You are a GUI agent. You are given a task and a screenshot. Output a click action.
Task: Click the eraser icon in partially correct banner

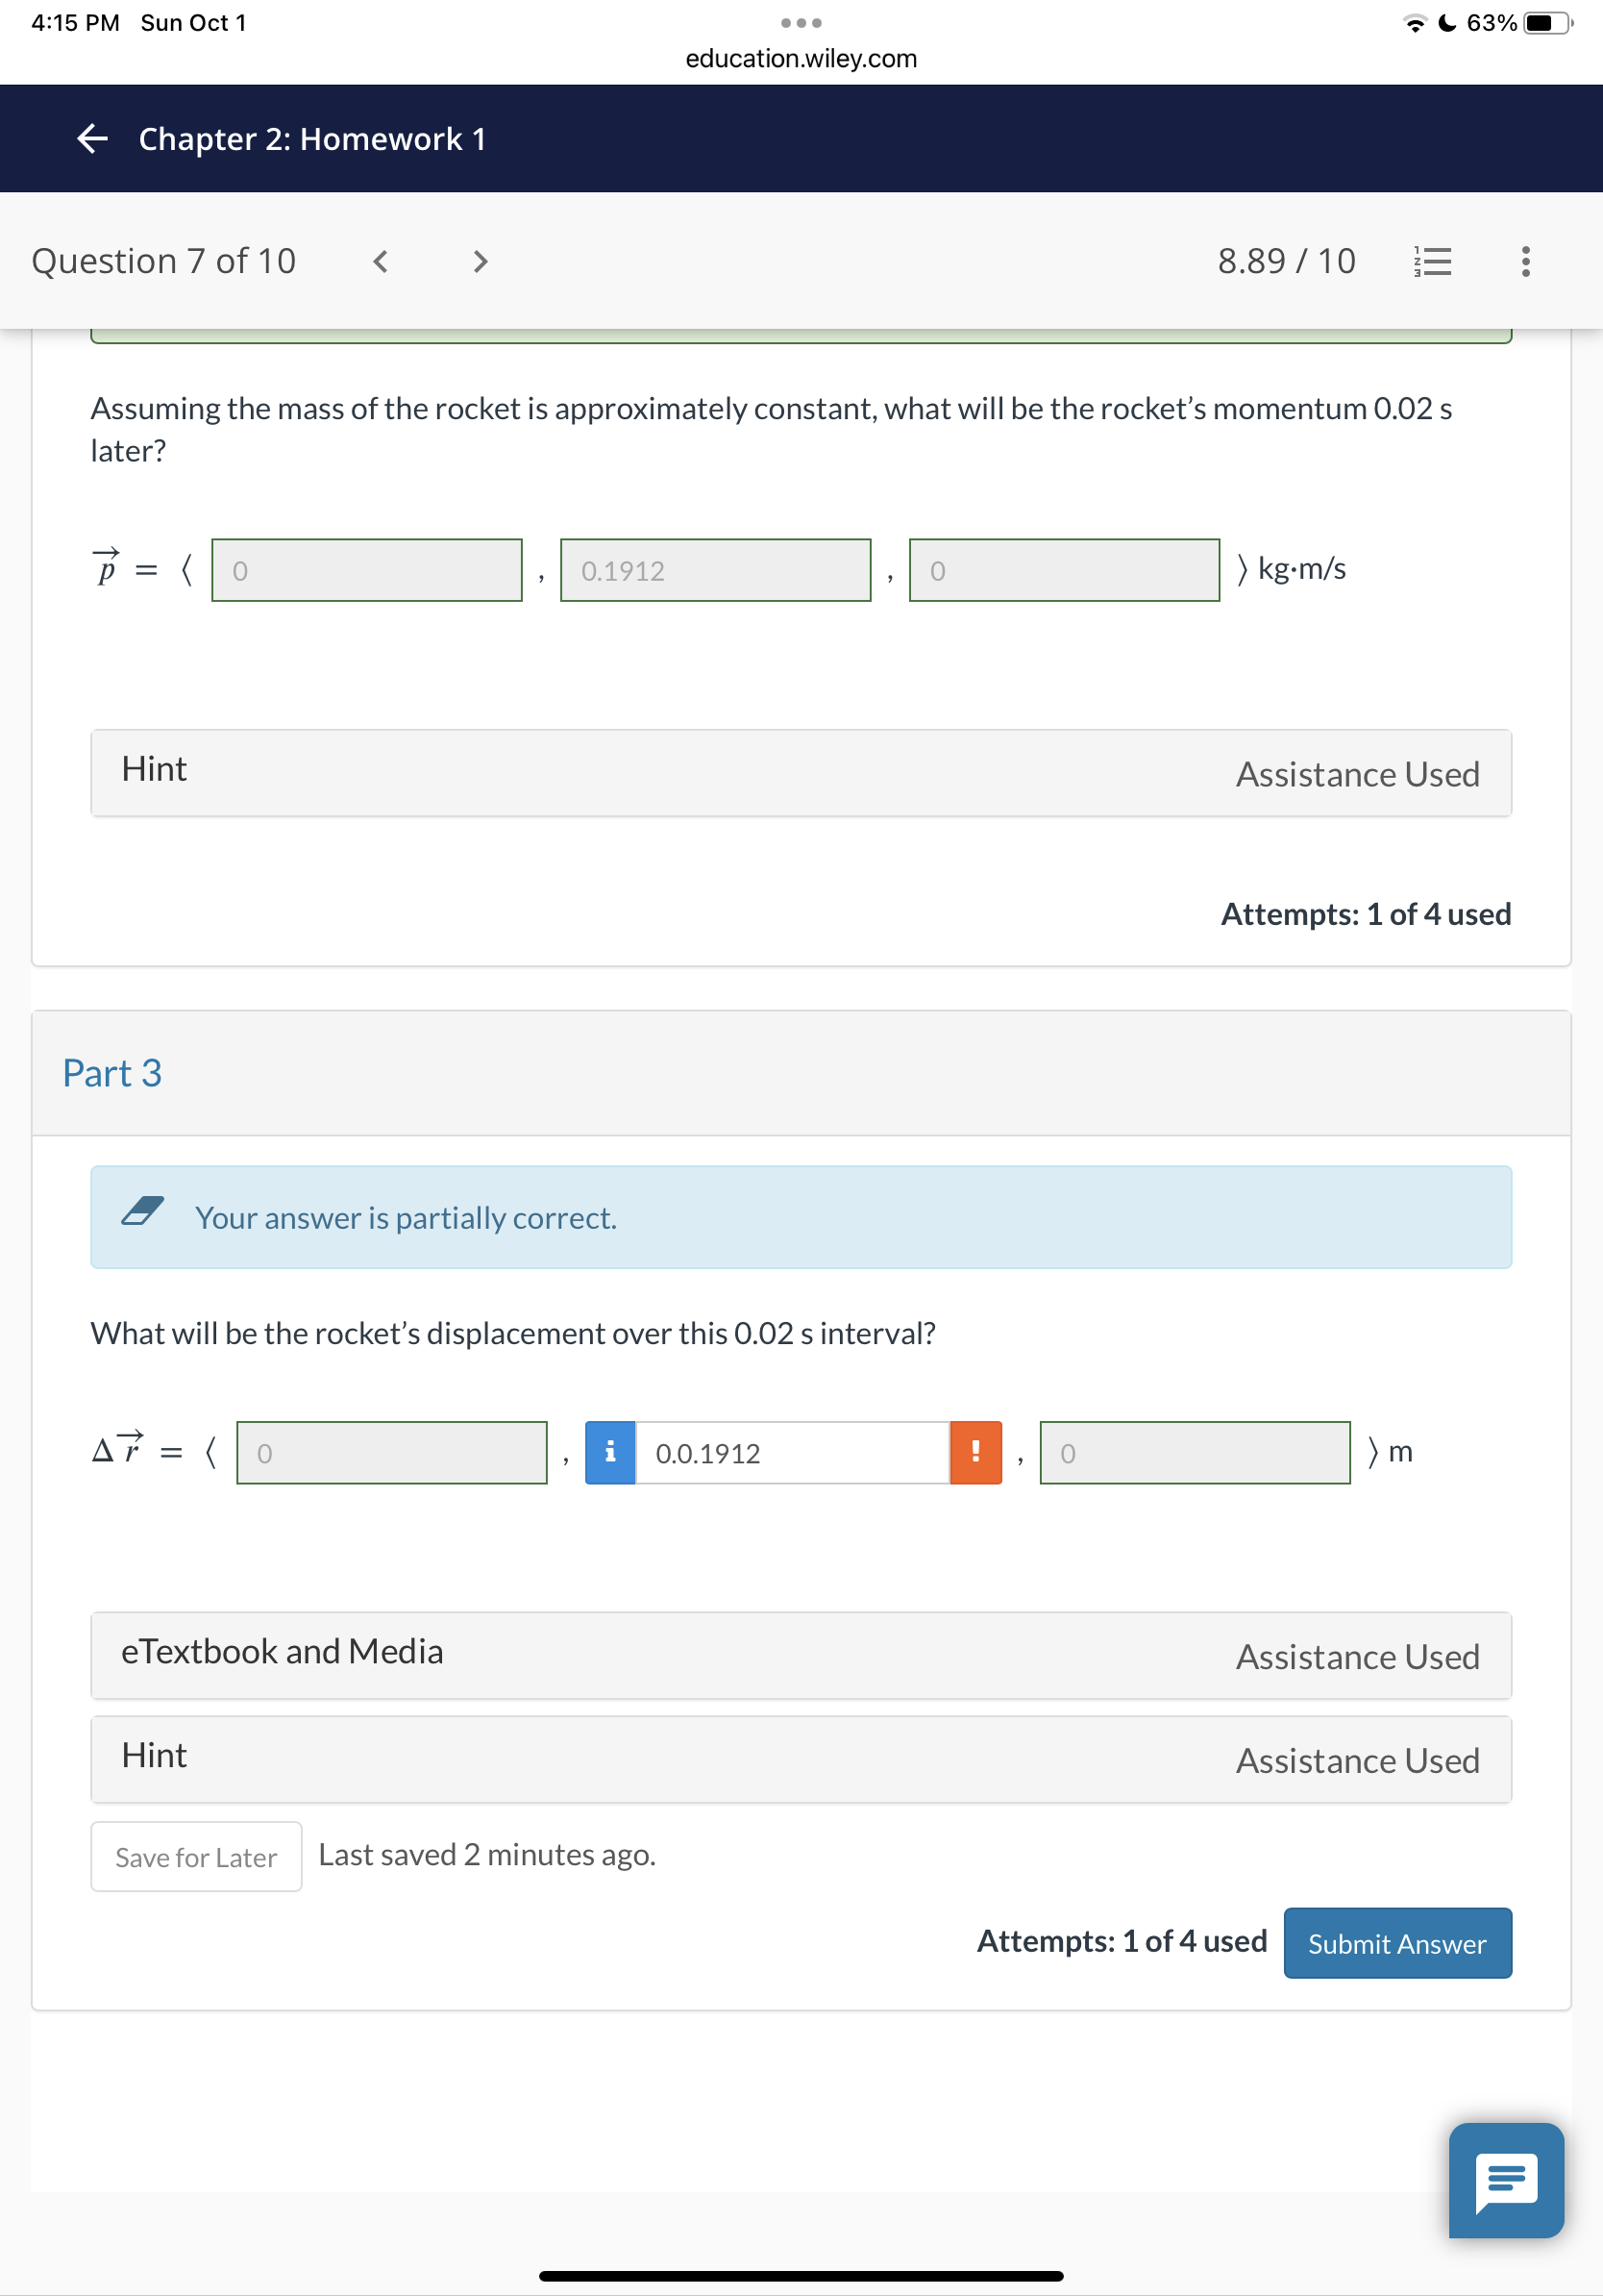[141, 1214]
